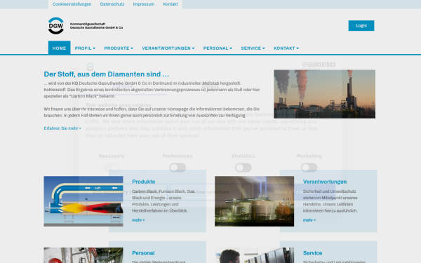Follow 'mehr' link under Verantwortungen
Screen dimensions: 421x263
click(x=309, y=220)
